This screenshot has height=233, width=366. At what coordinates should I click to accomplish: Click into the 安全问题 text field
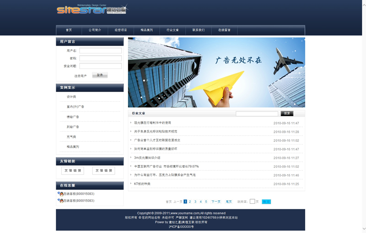(x=100, y=66)
